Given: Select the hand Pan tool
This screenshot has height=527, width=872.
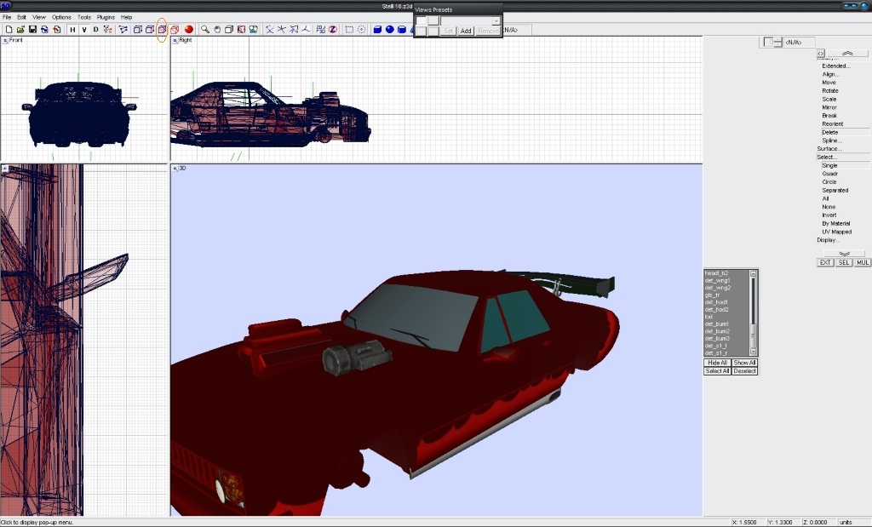Looking at the screenshot, I should point(217,30).
